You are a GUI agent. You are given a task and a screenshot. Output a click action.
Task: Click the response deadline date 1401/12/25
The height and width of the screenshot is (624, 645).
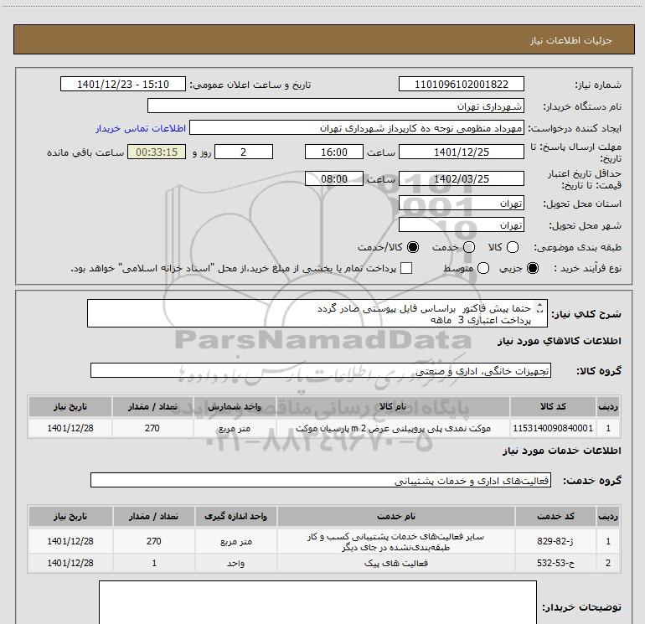(461, 152)
